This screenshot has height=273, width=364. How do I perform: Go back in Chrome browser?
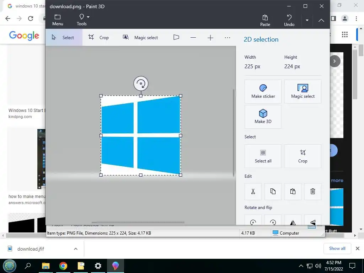(8, 18)
